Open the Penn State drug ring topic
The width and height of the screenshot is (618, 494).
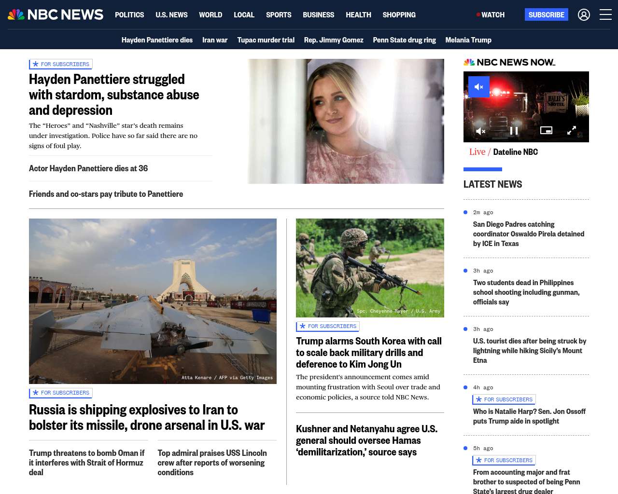[x=404, y=40]
